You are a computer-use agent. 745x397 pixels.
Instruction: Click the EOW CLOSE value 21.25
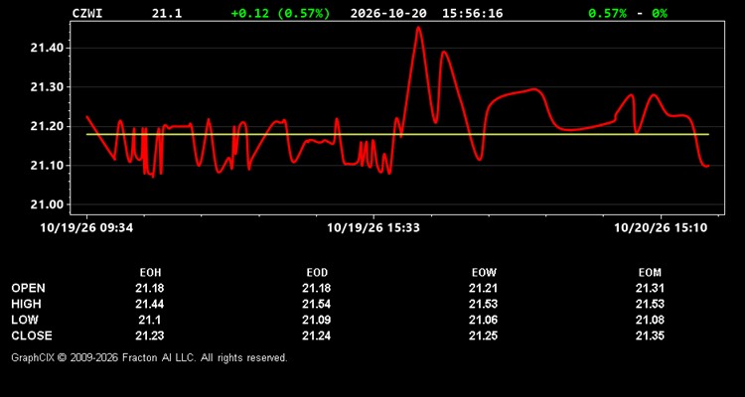click(483, 335)
